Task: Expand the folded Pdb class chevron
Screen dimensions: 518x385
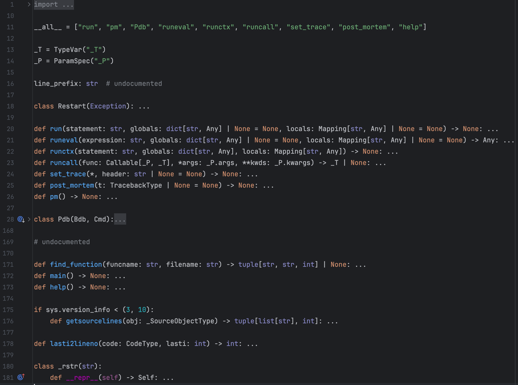Action: point(29,219)
